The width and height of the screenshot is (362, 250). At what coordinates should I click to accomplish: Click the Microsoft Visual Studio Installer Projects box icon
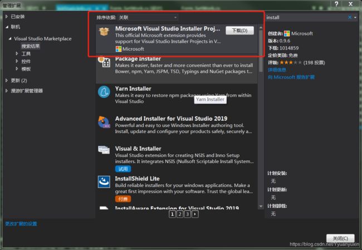pos(104,31)
